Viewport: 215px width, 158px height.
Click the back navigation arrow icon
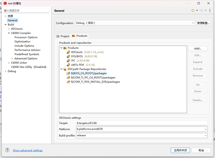(193, 11)
